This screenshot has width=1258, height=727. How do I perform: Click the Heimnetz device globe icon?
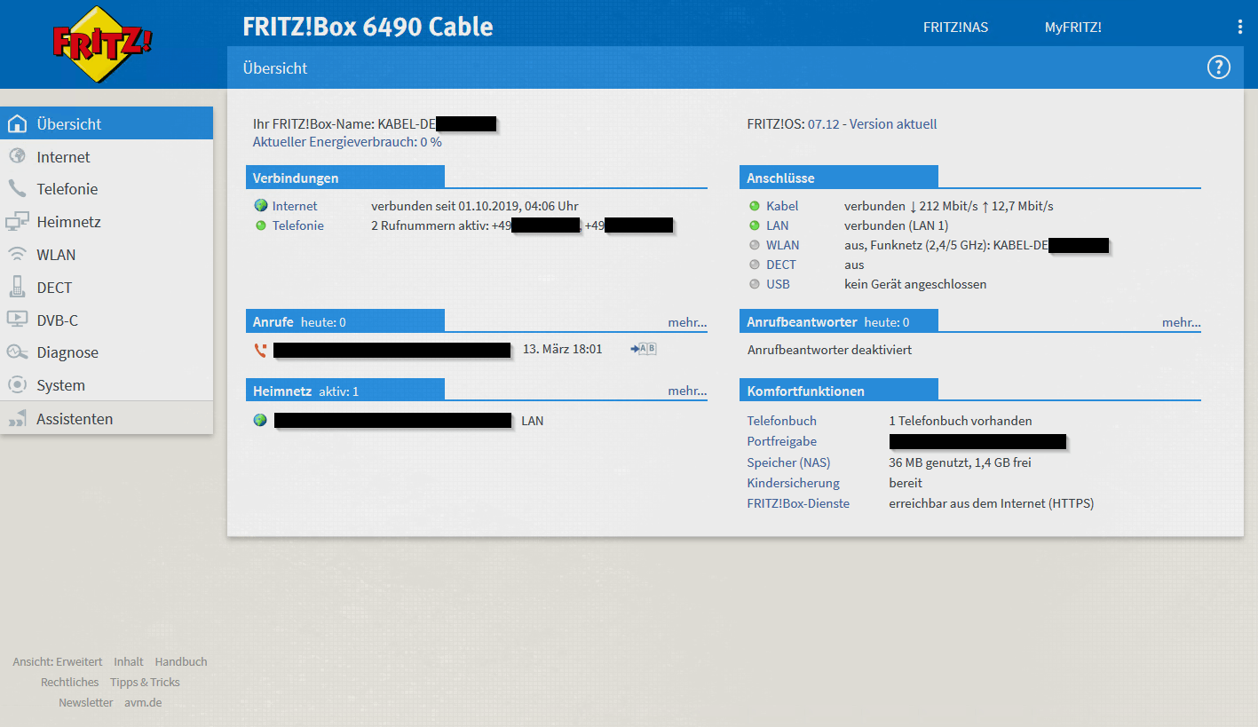tap(260, 421)
